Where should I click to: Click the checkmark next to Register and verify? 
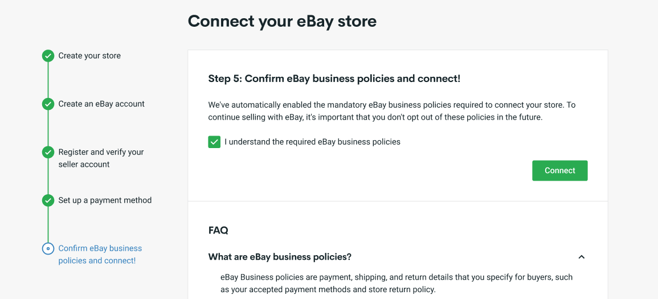[48, 152]
